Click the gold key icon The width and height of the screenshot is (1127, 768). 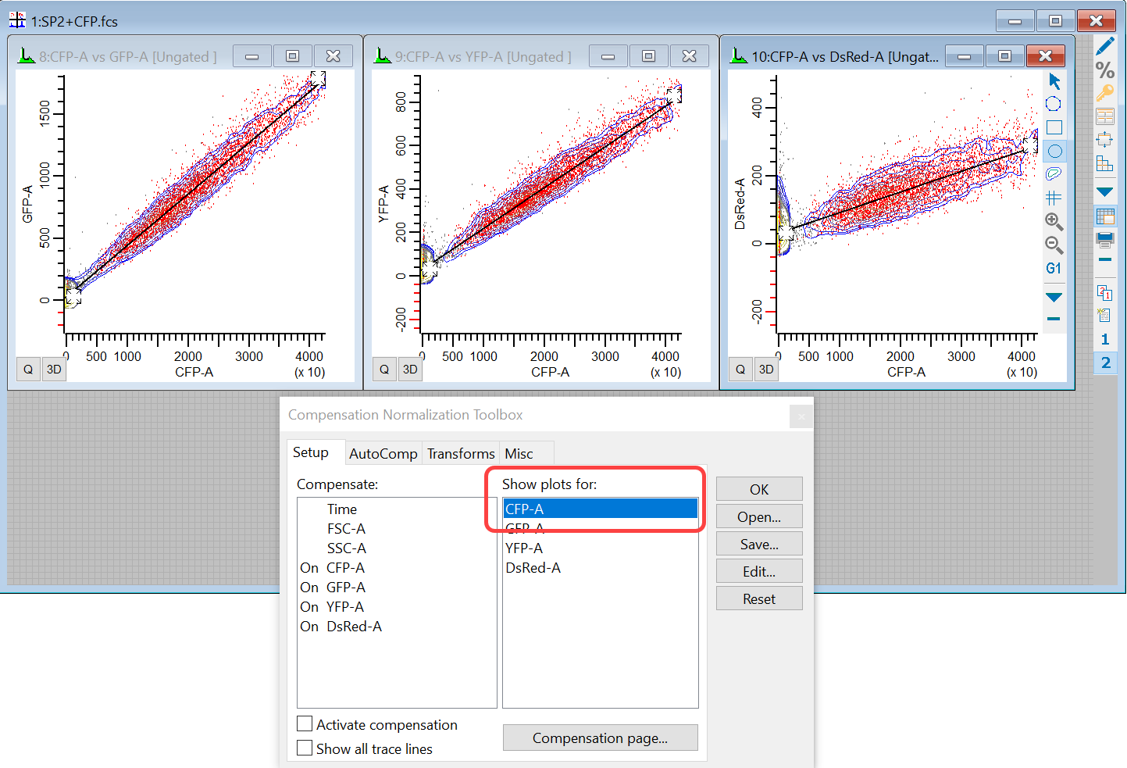1105,93
